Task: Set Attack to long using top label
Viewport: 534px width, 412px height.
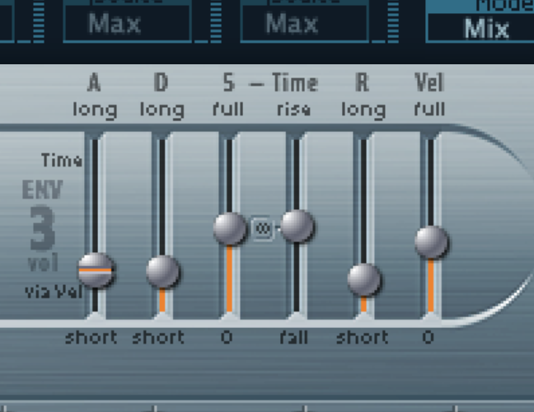Action: point(95,110)
